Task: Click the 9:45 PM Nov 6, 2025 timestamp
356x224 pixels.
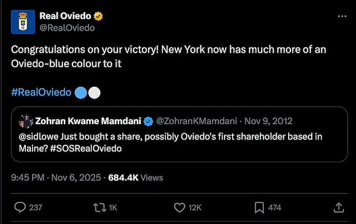Action: pyautogui.click(x=56, y=178)
